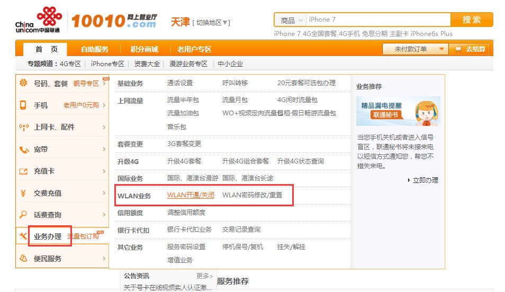Open the 调整信用额度 link

click(186, 213)
